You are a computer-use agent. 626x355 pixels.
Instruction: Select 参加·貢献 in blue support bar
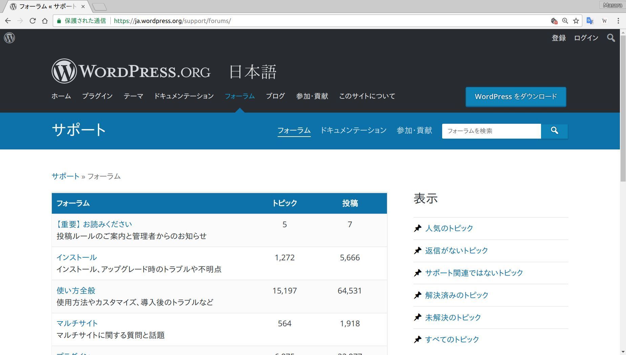(x=414, y=131)
